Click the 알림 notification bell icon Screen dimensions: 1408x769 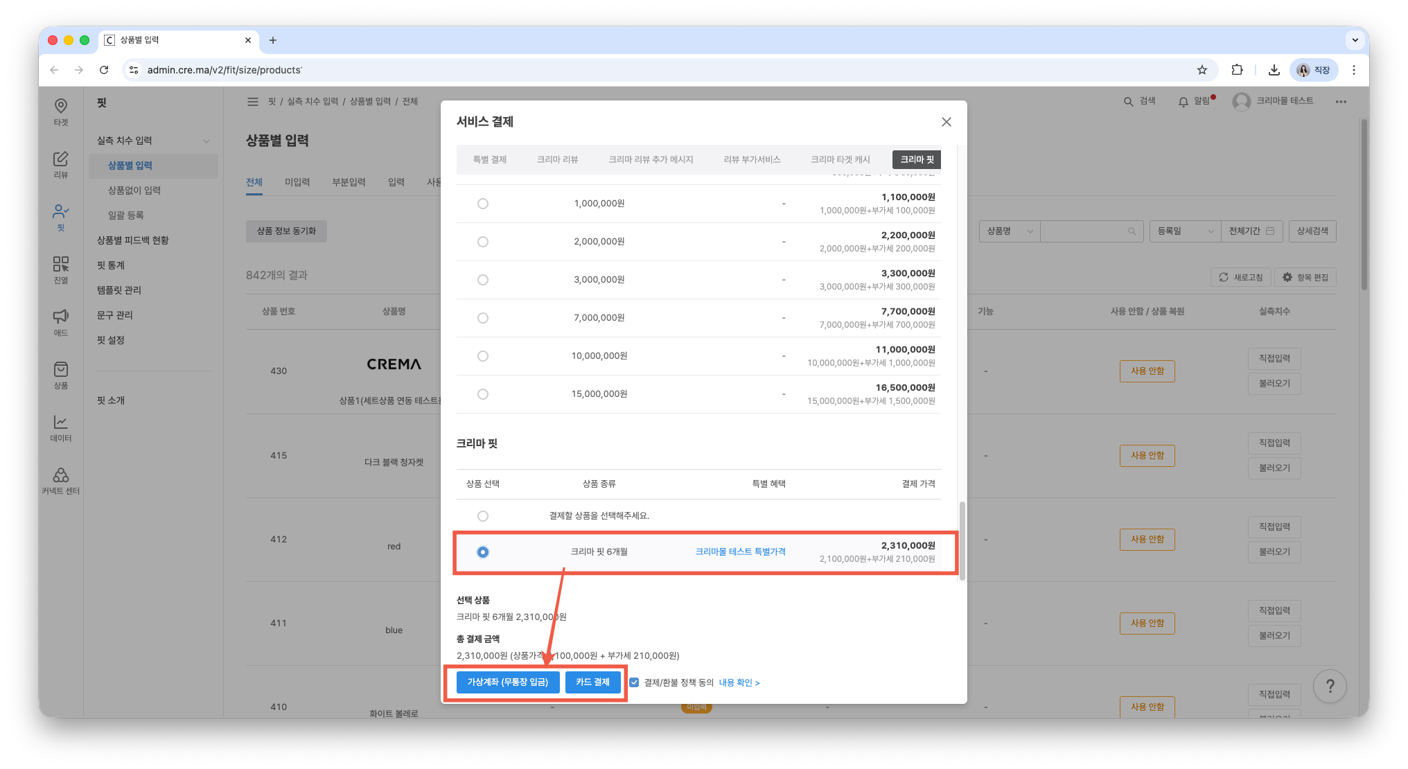point(1183,102)
